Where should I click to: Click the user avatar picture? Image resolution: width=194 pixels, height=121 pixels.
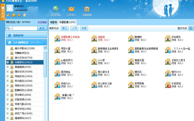[x=10, y=8]
